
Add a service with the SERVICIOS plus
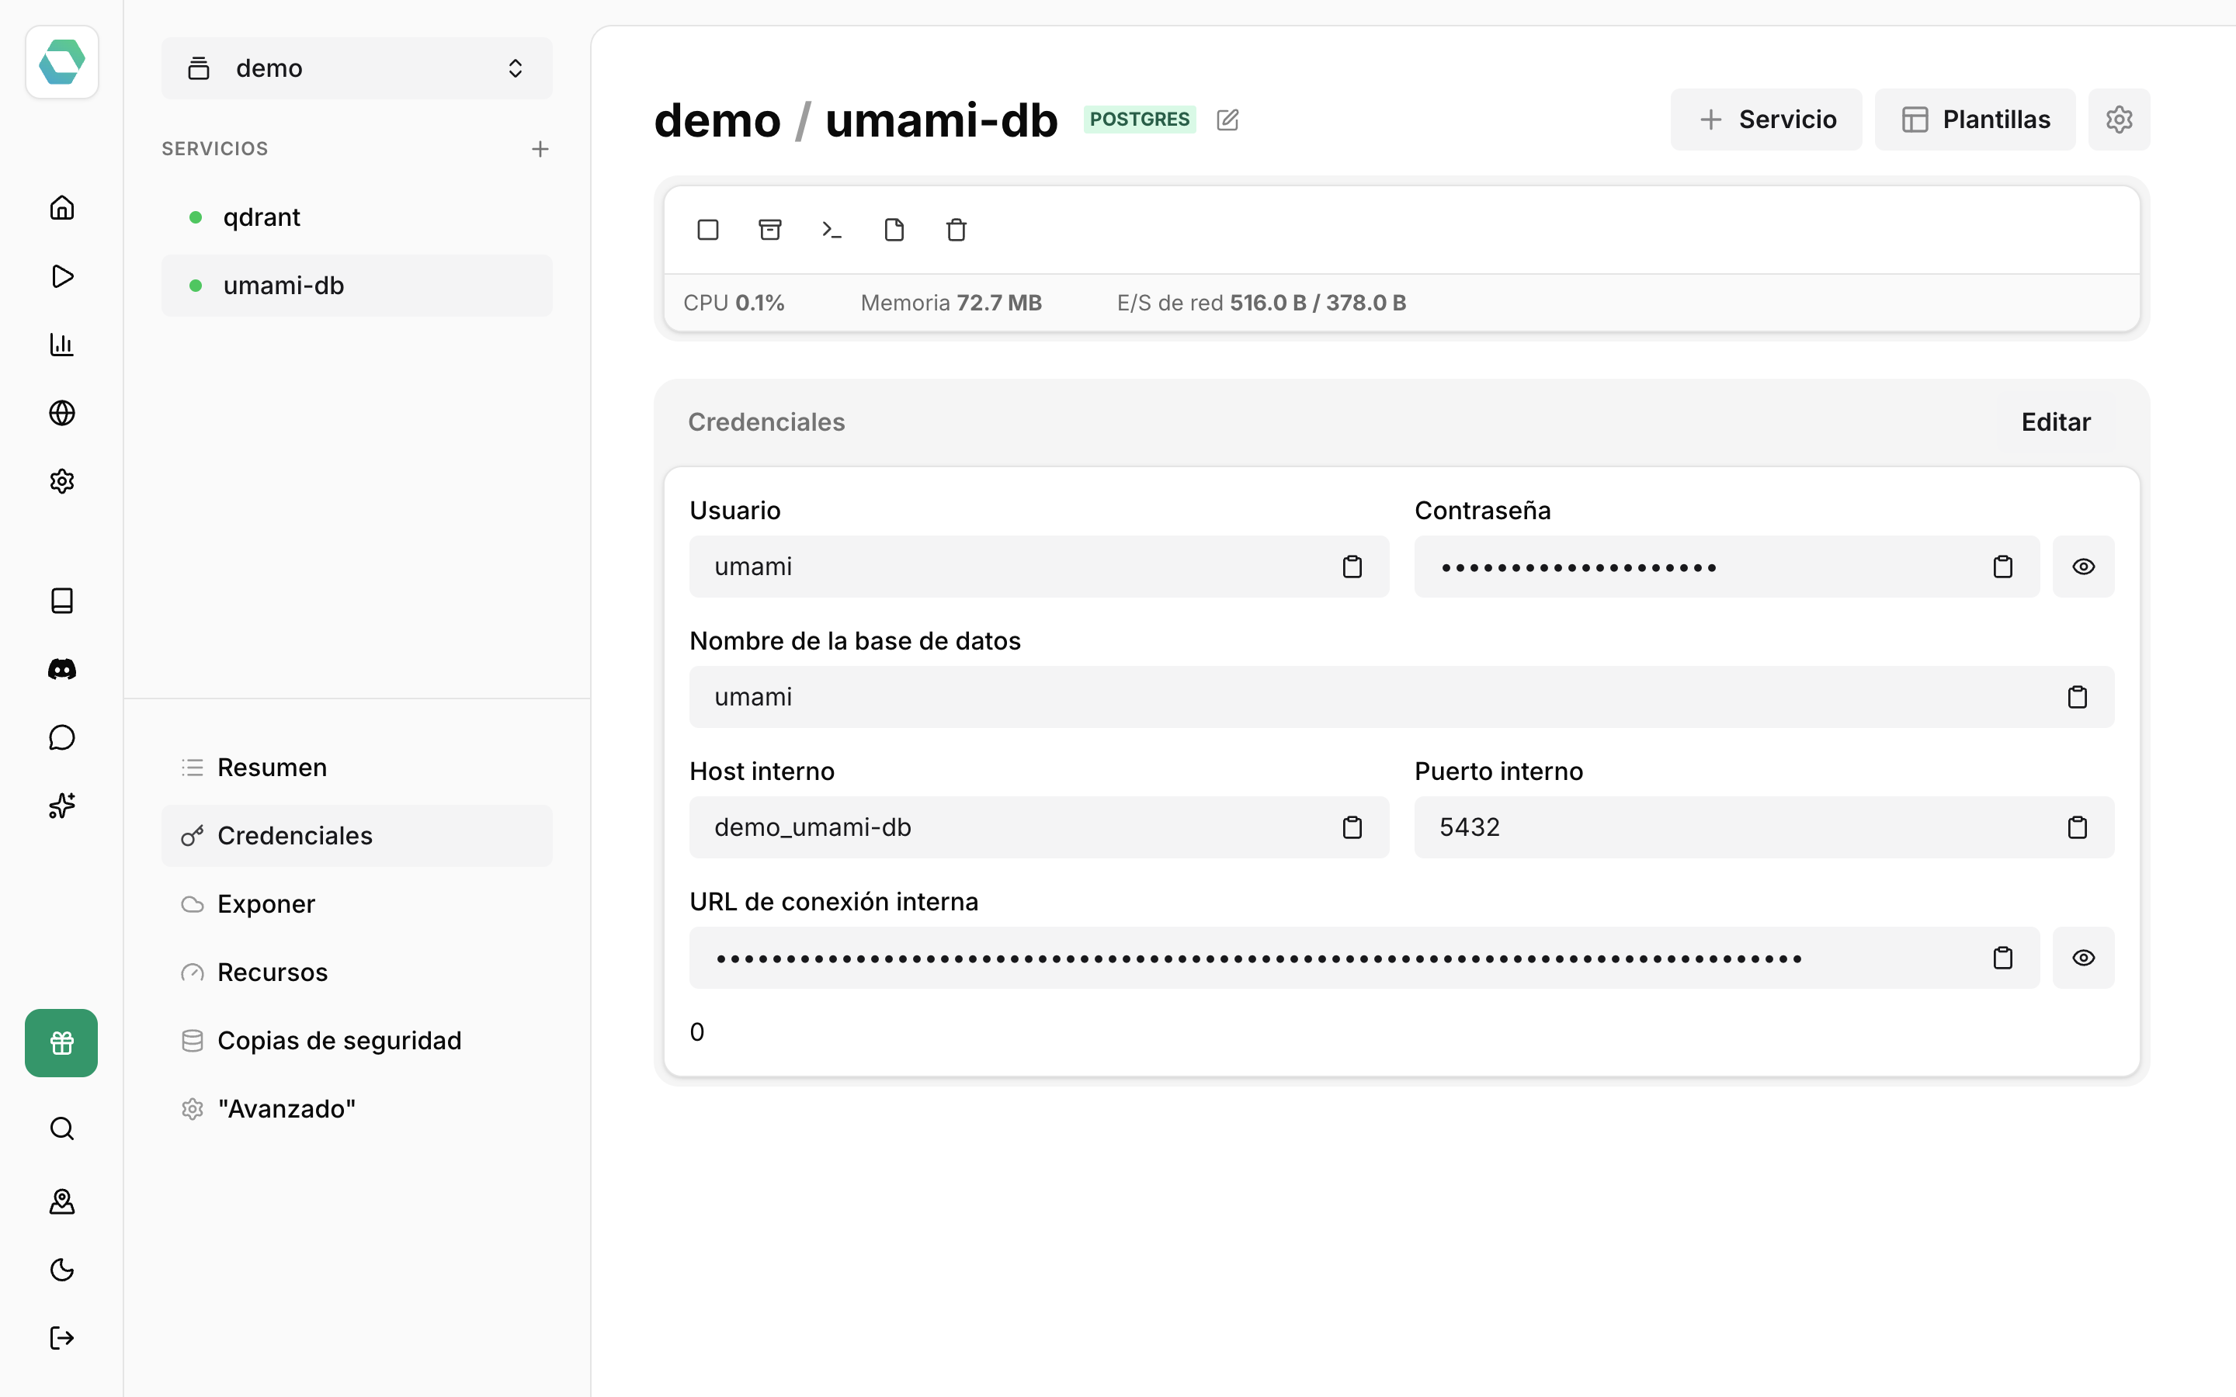point(540,149)
